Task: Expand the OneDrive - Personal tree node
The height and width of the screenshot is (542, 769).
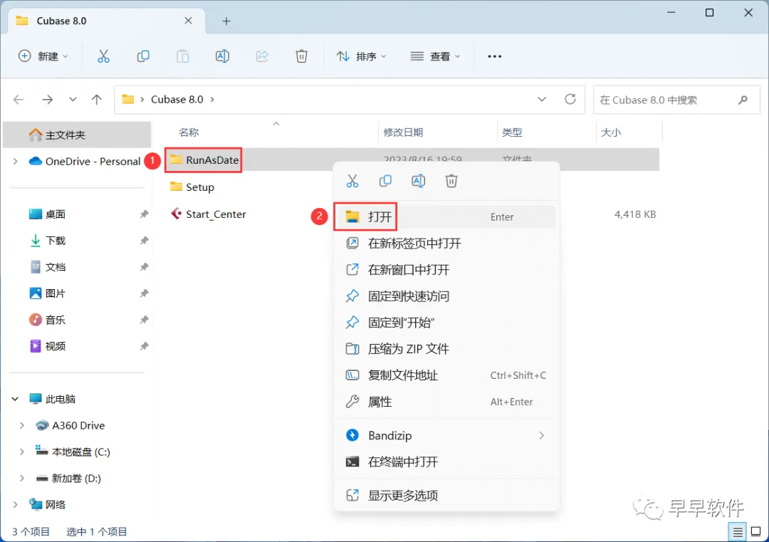Action: (16, 162)
